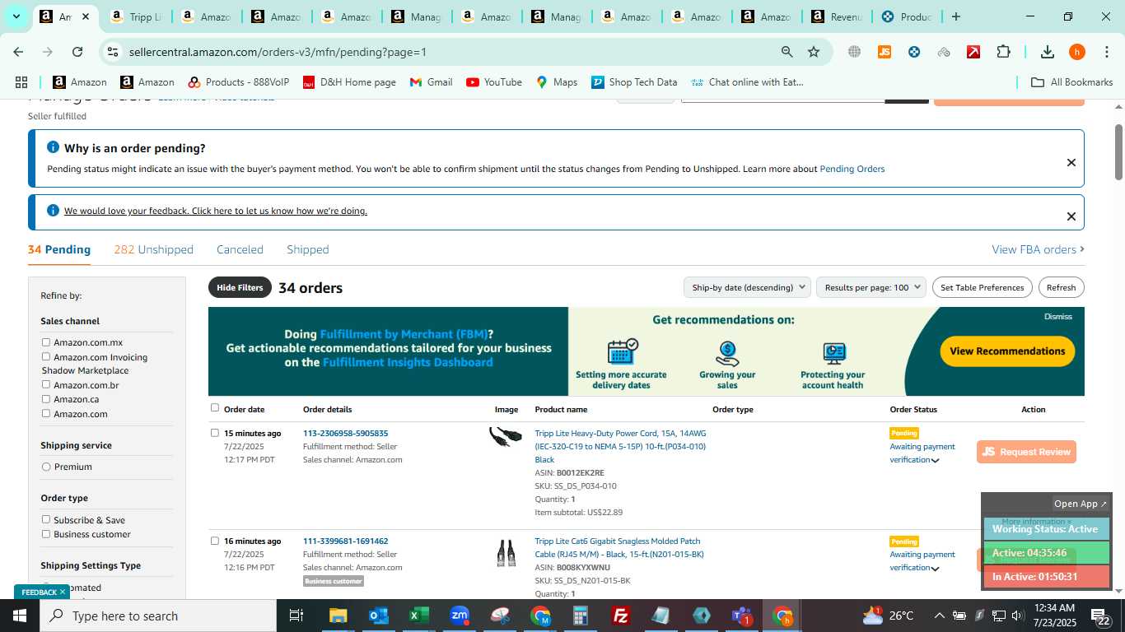Dismiss the 'Why is an order pending?' banner

(x=1071, y=162)
